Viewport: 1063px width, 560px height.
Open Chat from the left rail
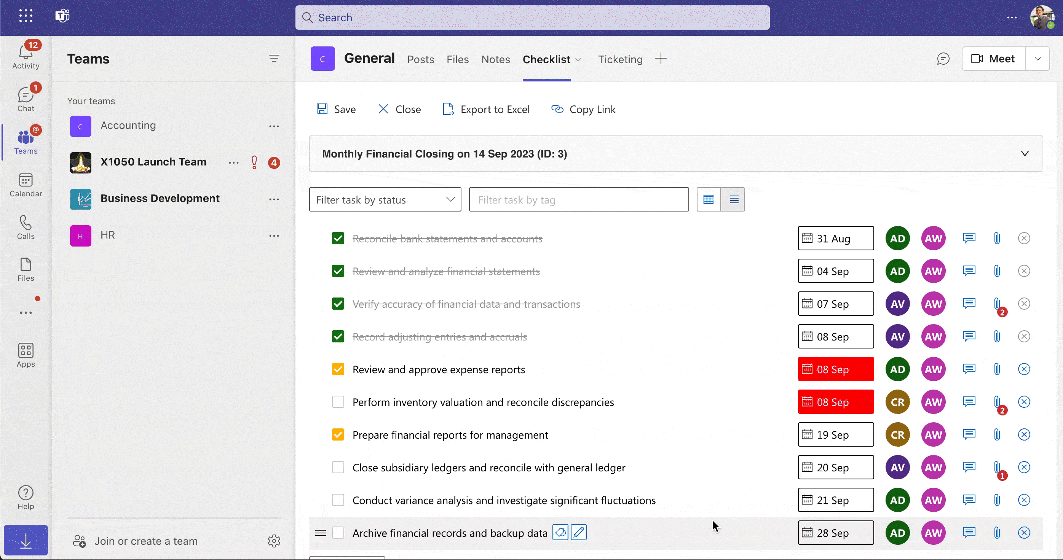[x=26, y=99]
